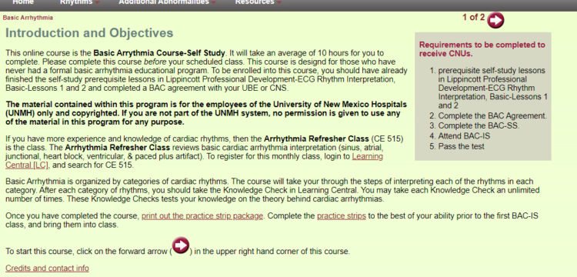Expand the Additional Abnormalities dropdown arrow

tap(214, 2)
